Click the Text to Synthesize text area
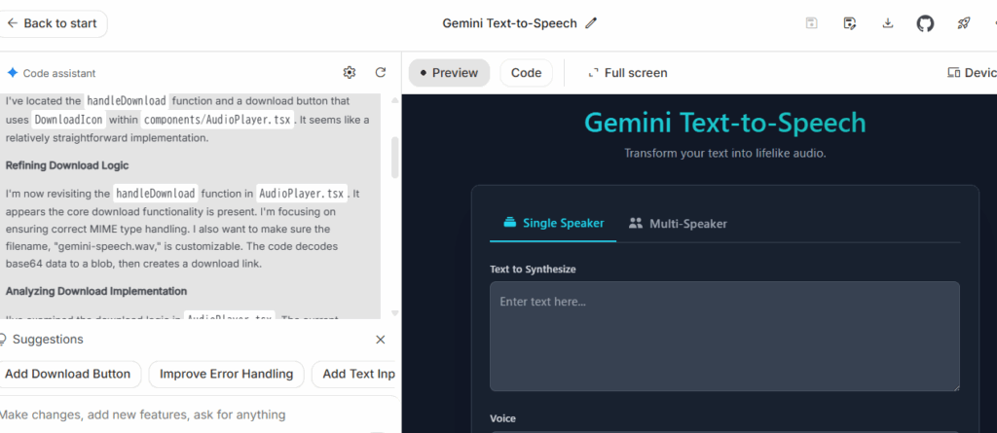 724,336
